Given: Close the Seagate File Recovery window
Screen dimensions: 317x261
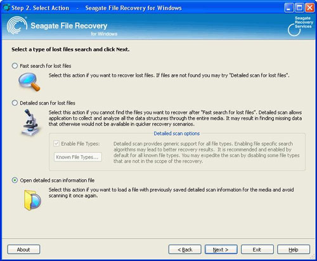Looking at the screenshot, I should (310, 8).
